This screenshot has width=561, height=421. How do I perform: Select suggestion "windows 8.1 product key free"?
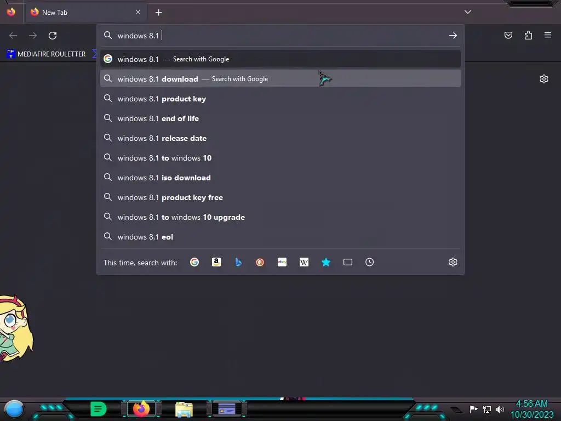coord(280,197)
